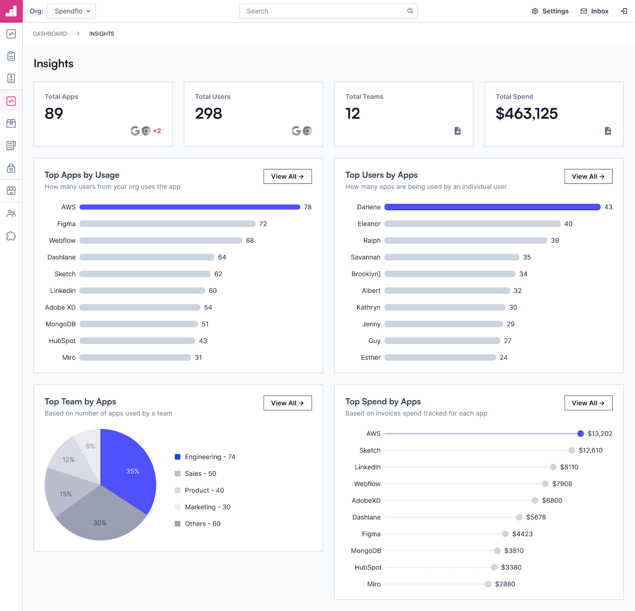Open Inbox from the header

[594, 11]
